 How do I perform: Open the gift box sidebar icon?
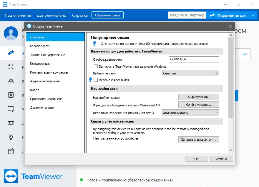(x=11, y=151)
